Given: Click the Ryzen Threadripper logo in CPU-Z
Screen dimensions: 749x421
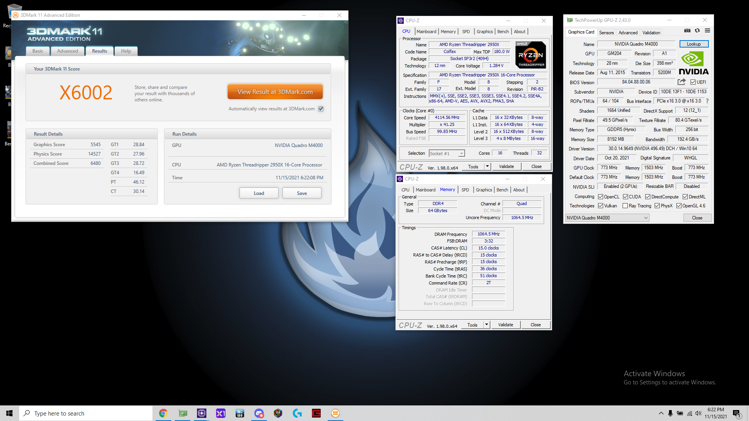Looking at the screenshot, I should point(531,55).
